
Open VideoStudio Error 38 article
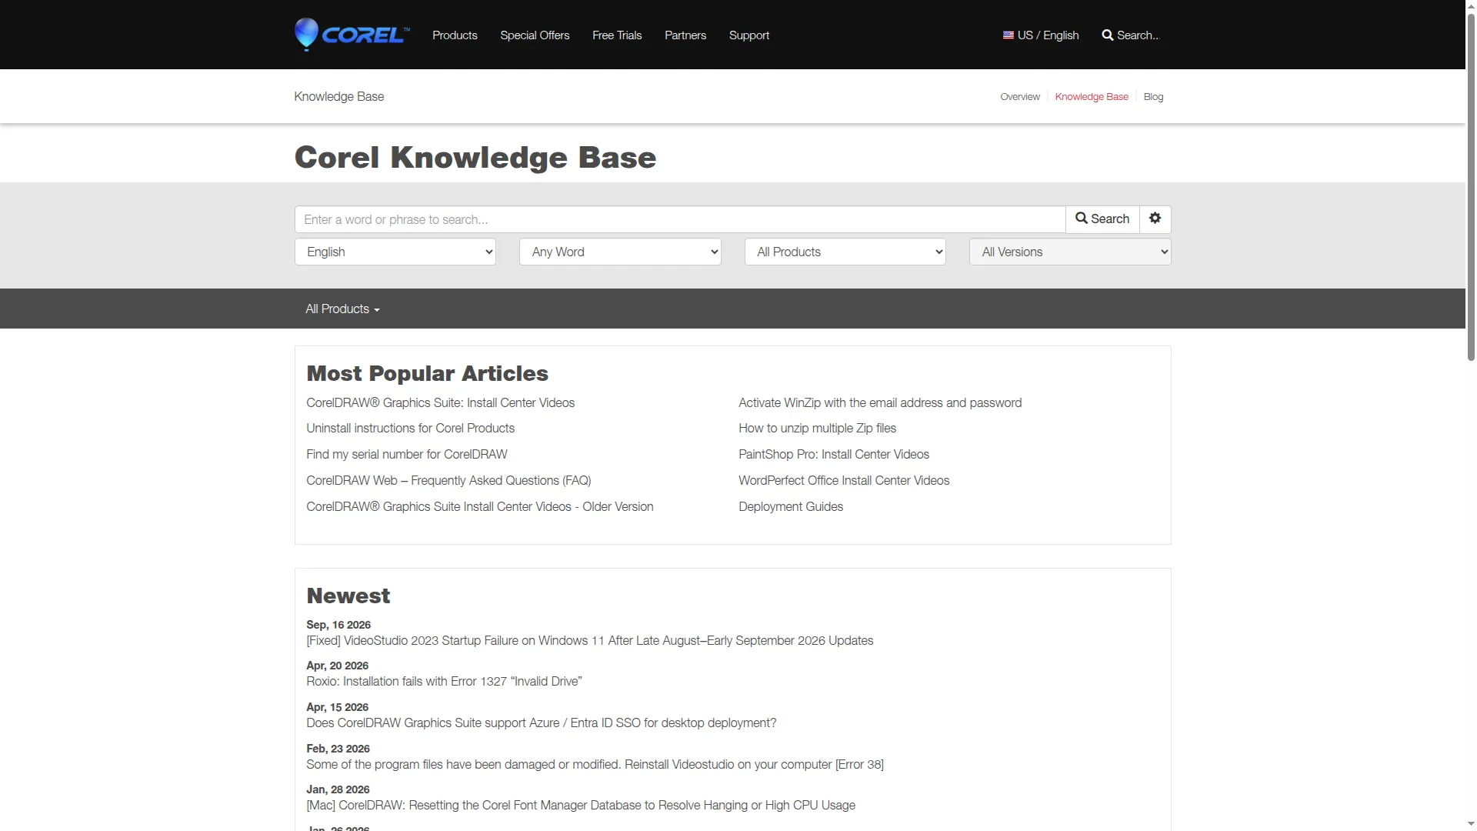(x=595, y=764)
